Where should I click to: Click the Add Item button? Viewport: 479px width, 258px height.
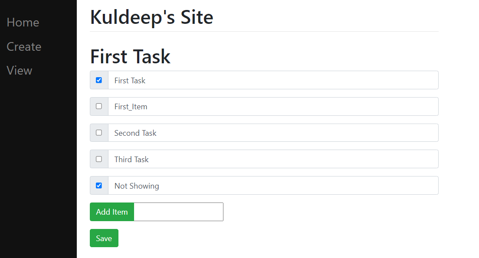click(112, 212)
